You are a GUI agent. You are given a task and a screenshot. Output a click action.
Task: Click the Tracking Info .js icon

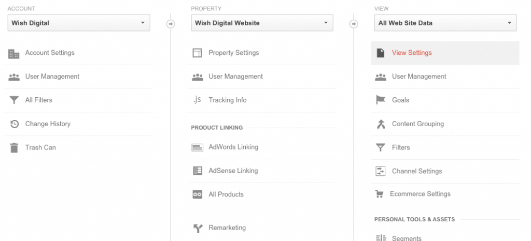click(197, 100)
